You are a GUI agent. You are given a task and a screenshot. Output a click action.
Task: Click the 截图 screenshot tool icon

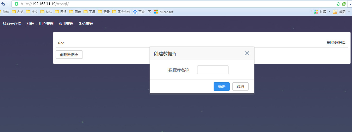[x=335, y=12]
